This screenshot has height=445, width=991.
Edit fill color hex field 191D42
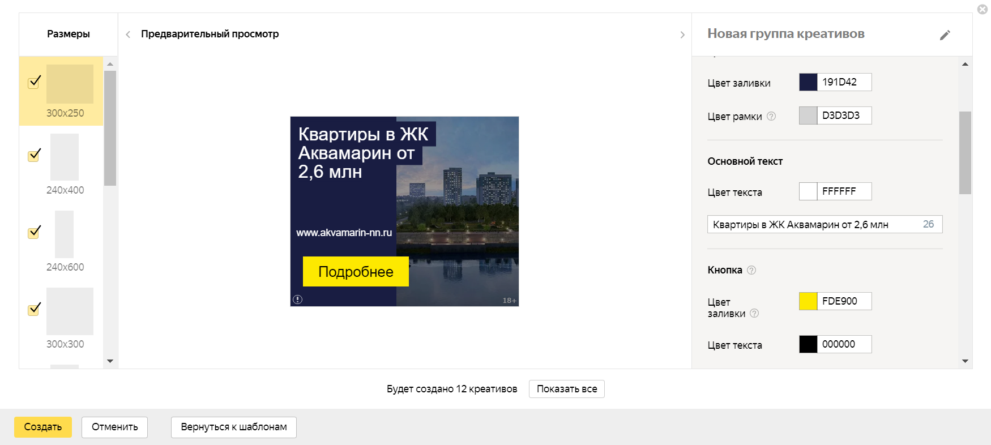(844, 82)
